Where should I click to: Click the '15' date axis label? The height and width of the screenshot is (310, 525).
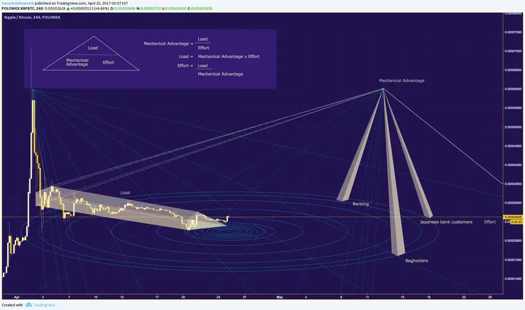[402, 297]
